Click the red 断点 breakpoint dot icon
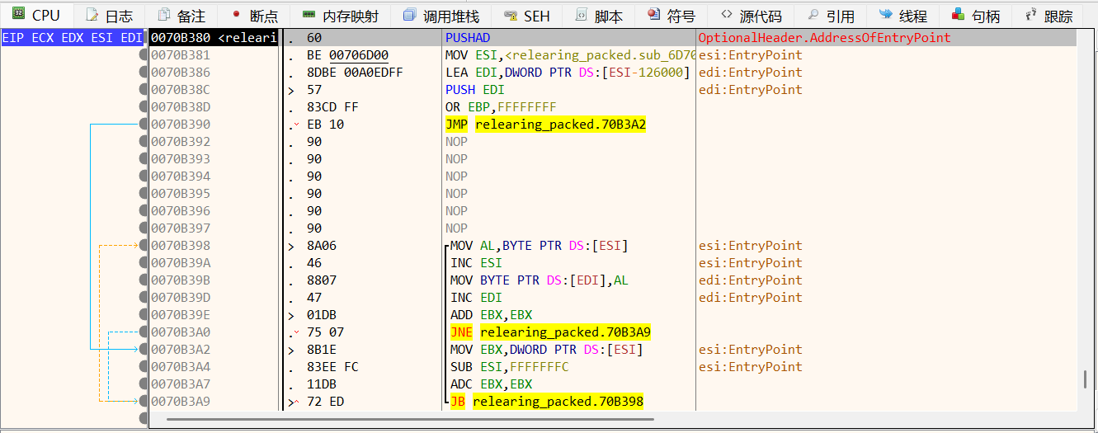The image size is (1098, 433). [x=237, y=15]
